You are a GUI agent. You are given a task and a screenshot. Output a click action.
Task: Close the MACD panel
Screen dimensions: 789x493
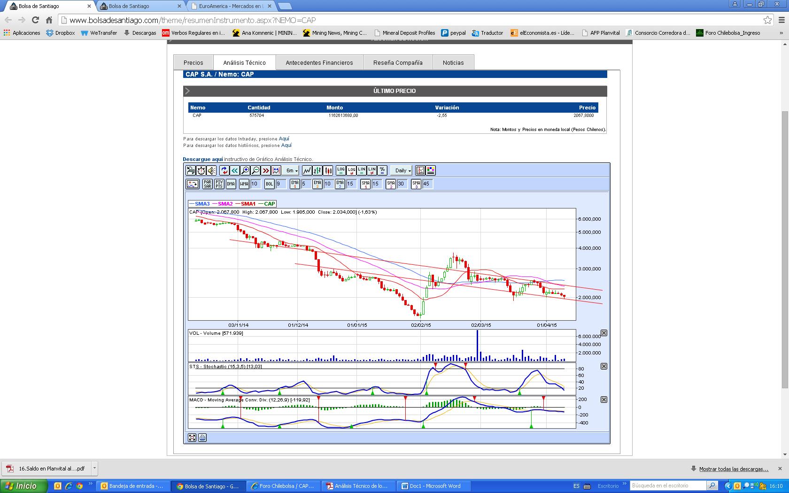coord(604,400)
